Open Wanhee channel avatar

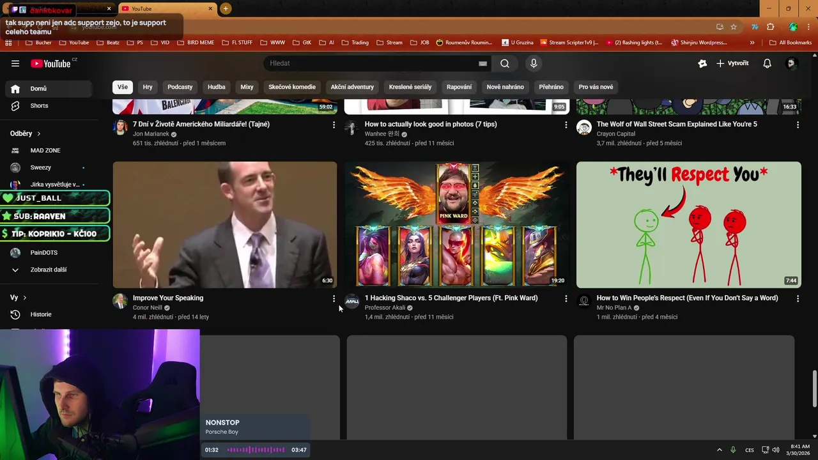pyautogui.click(x=352, y=127)
